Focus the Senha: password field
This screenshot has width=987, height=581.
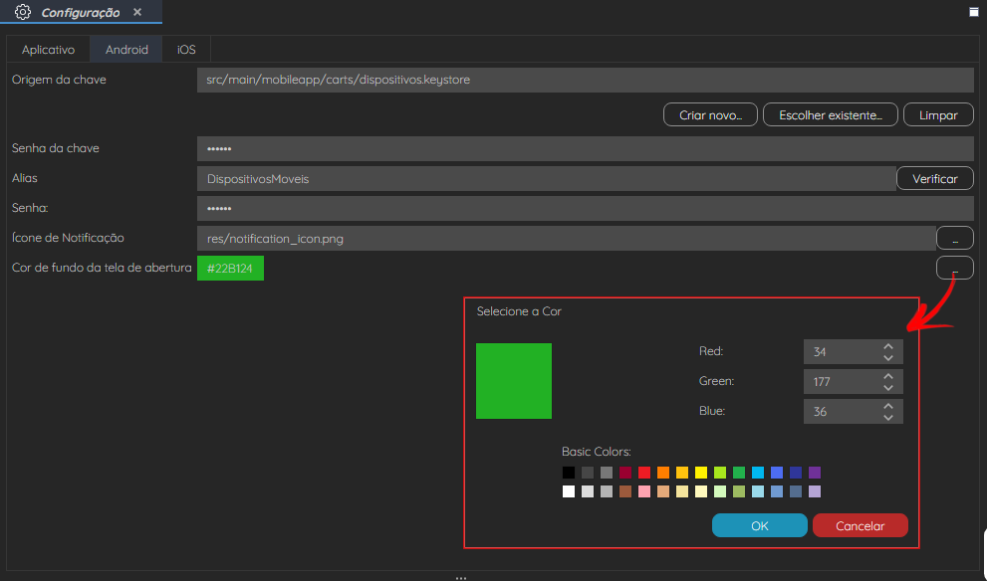[586, 208]
